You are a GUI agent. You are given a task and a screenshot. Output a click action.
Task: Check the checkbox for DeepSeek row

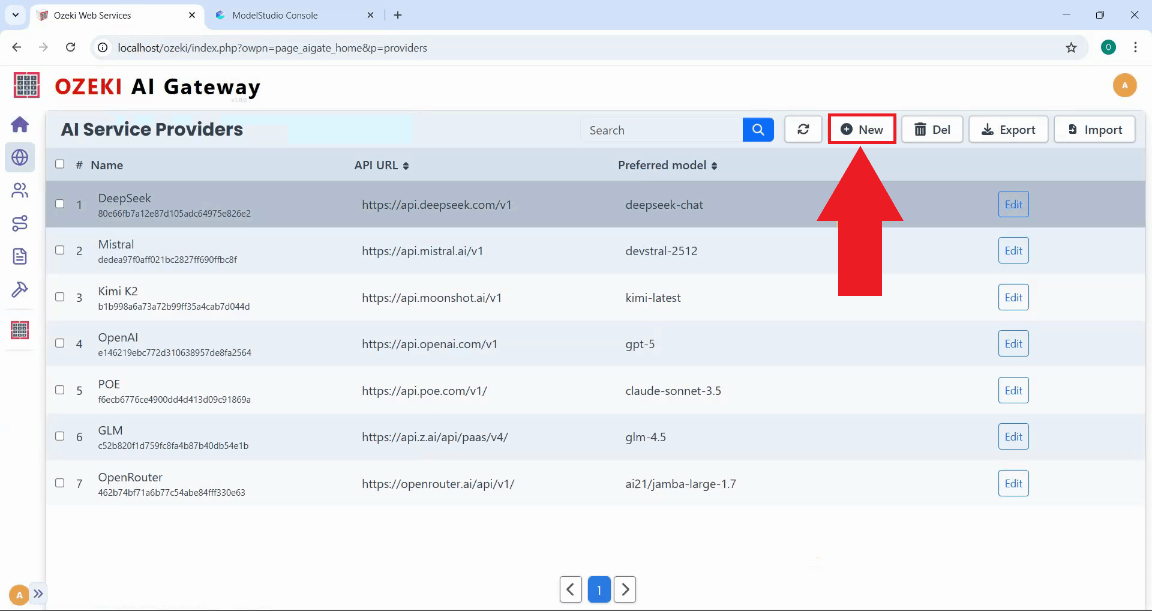coord(59,204)
